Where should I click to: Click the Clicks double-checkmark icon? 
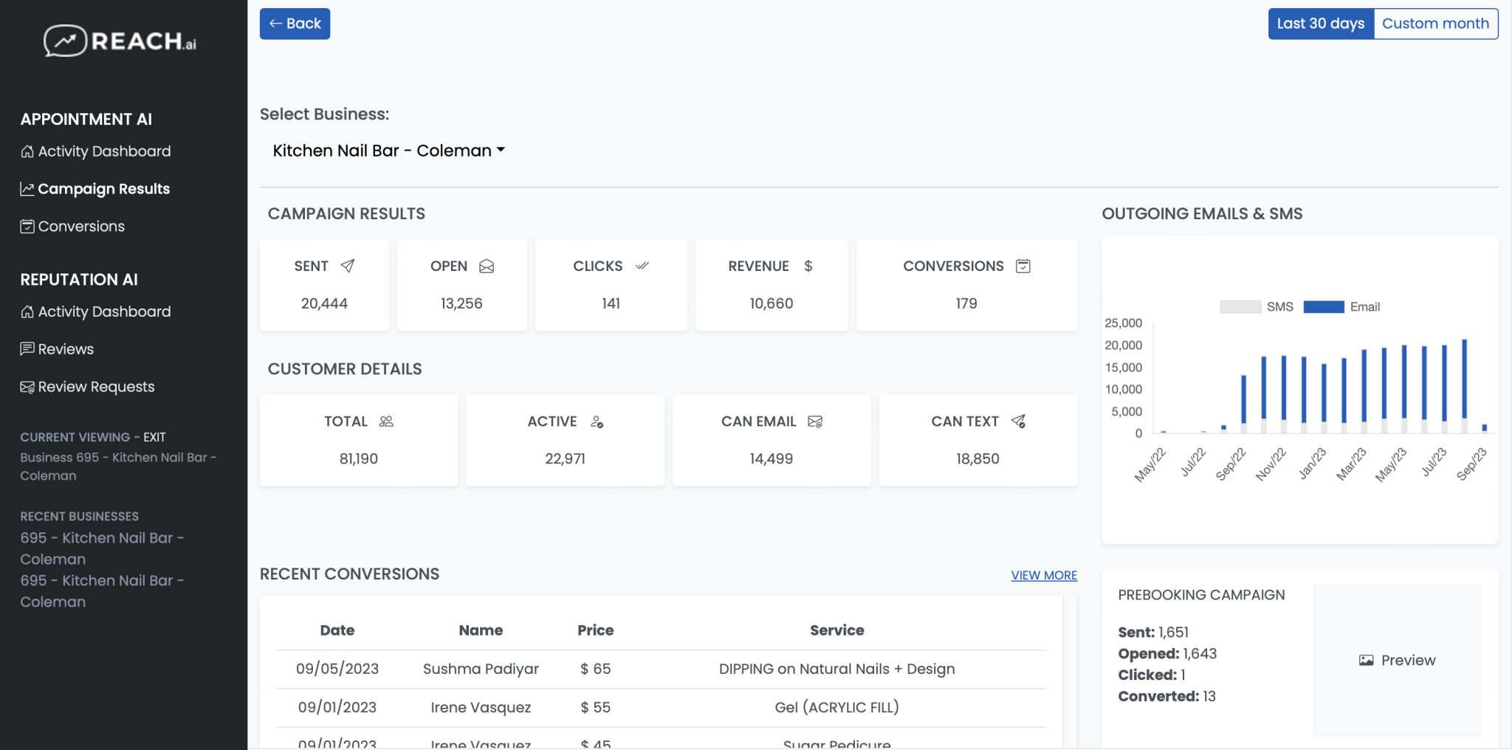642,266
